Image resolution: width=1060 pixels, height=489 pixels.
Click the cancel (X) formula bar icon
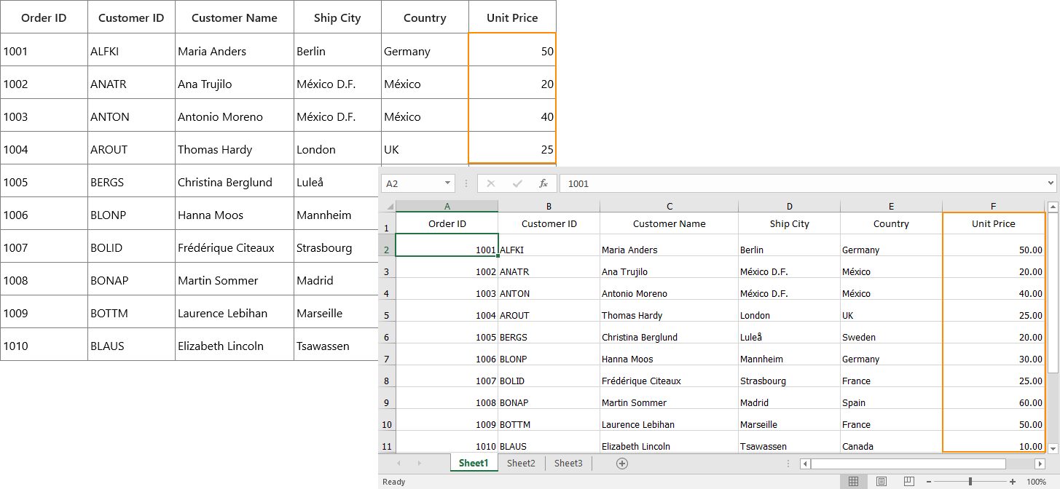(491, 183)
